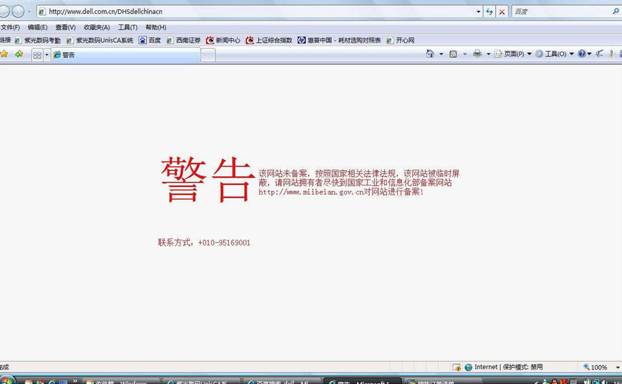Image resolution: width=622 pixels, height=384 pixels.
Task: Expand the address bar history dropdown
Action: [x=479, y=12]
